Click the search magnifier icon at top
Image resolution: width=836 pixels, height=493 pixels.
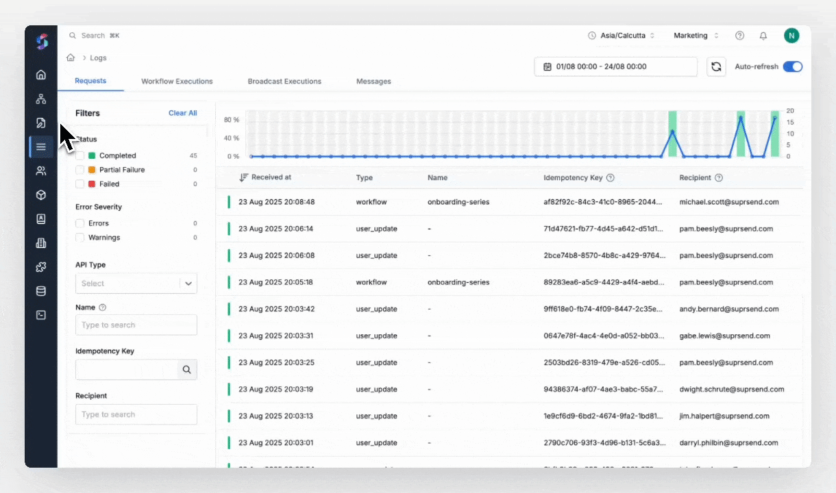73,36
